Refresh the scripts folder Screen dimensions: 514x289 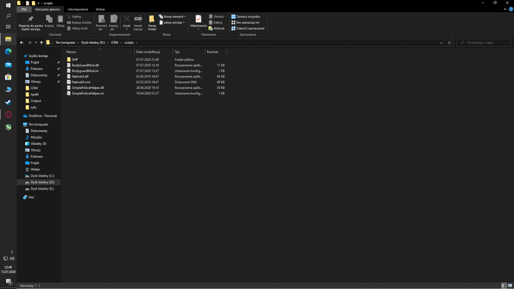(449, 43)
